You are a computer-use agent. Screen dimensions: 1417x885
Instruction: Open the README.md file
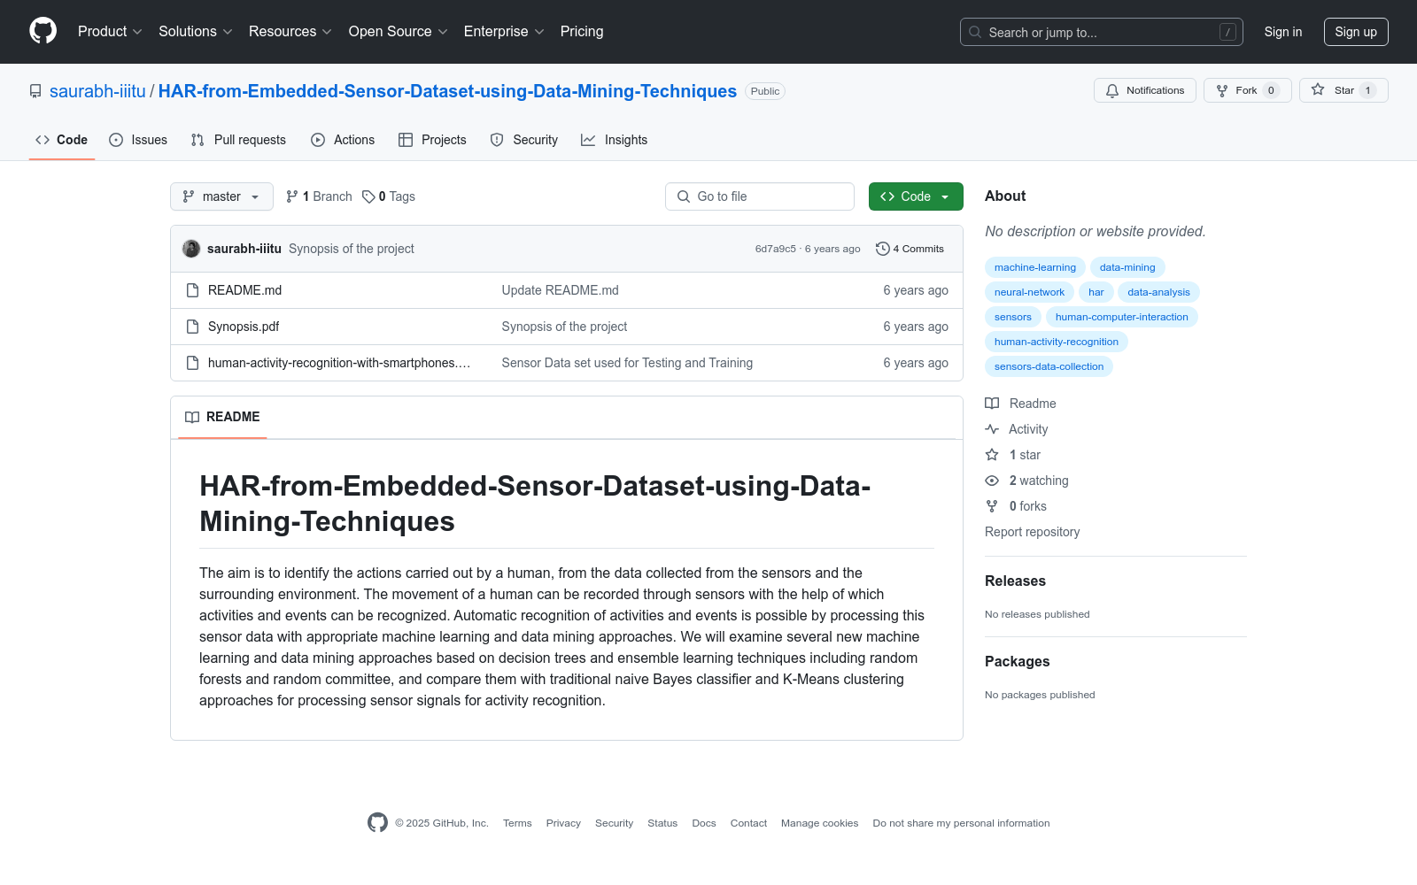pos(244,290)
